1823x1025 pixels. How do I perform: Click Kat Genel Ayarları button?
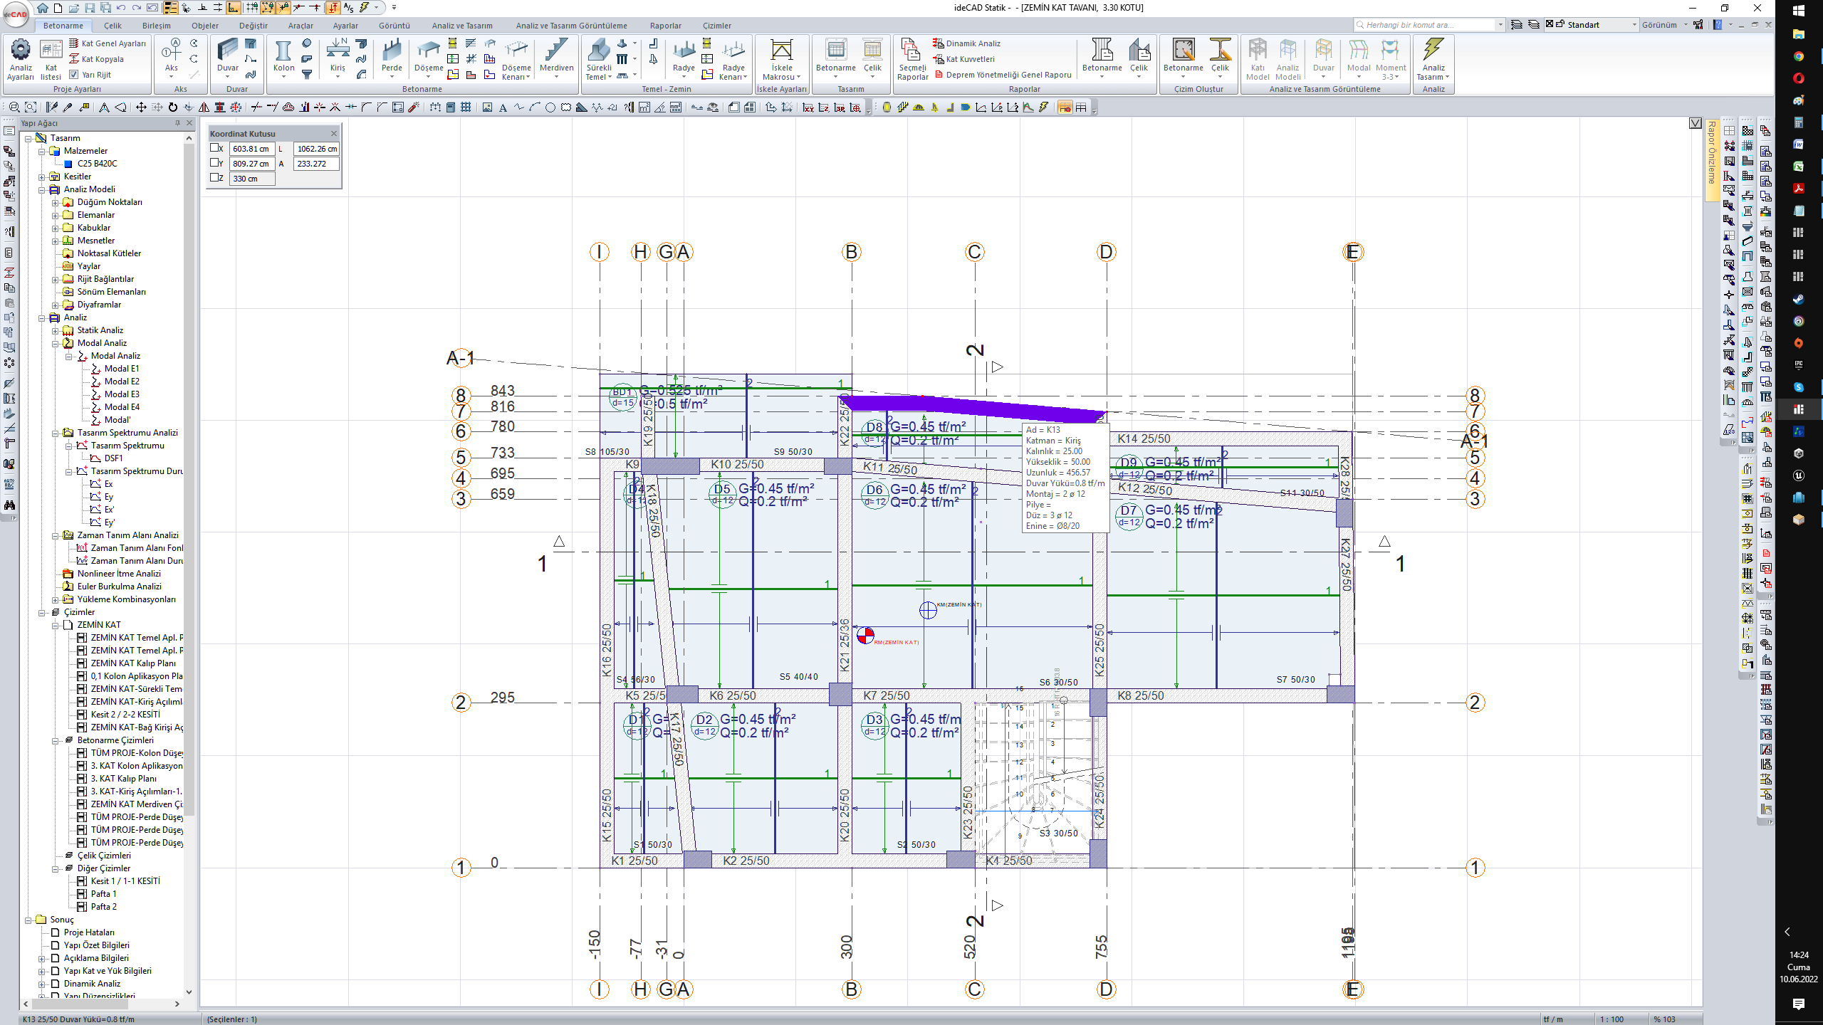pyautogui.click(x=108, y=43)
